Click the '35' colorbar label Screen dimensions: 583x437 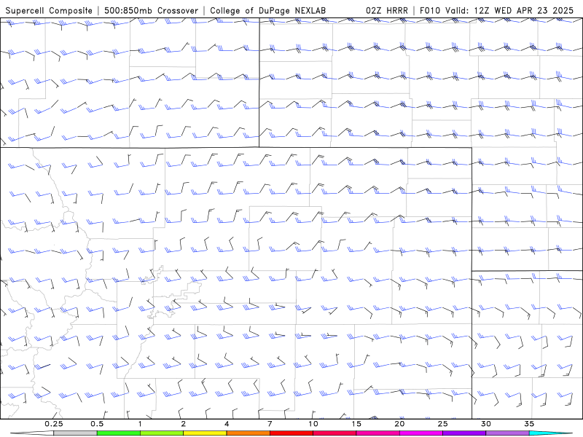coord(529,424)
